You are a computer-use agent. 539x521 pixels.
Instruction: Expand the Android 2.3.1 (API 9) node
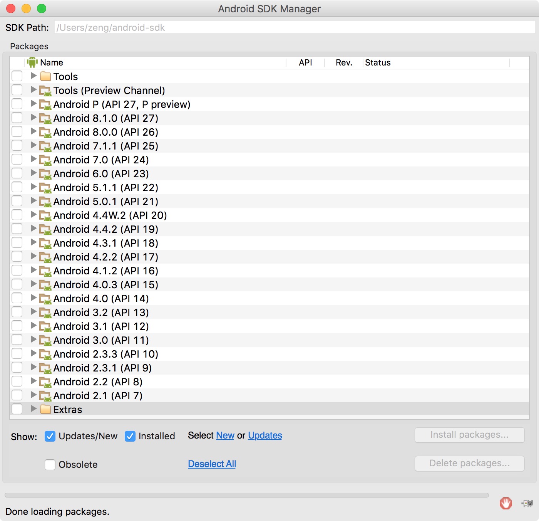(33, 367)
